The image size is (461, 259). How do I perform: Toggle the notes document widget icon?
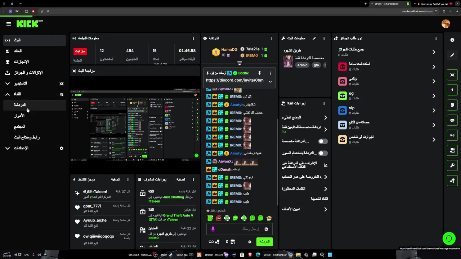pyautogui.click(x=452, y=105)
